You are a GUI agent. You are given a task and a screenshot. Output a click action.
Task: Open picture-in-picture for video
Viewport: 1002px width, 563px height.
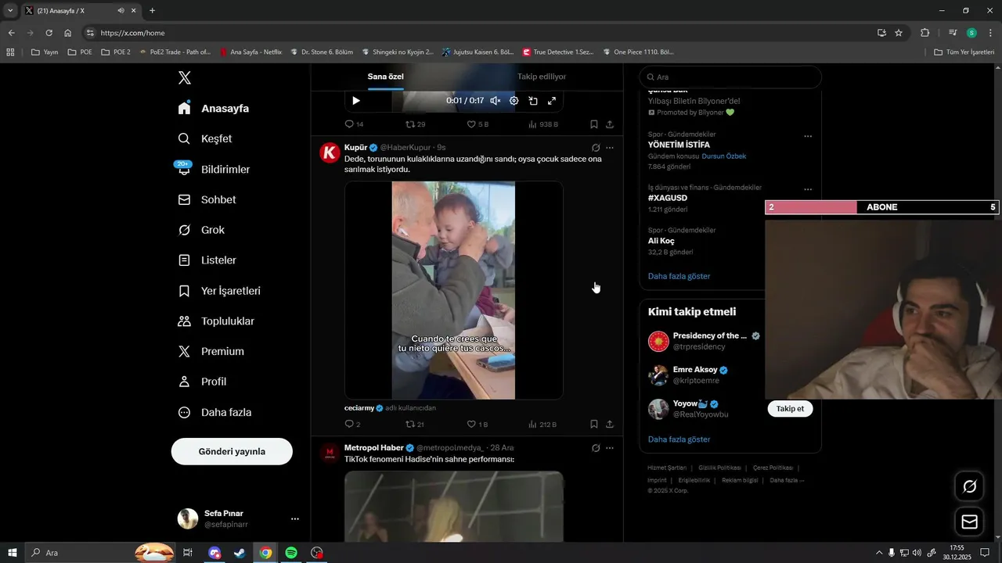point(533,101)
